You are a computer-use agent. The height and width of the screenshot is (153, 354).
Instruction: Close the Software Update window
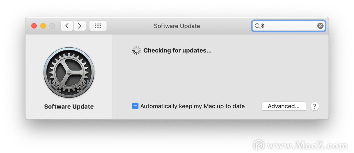pos(34,26)
